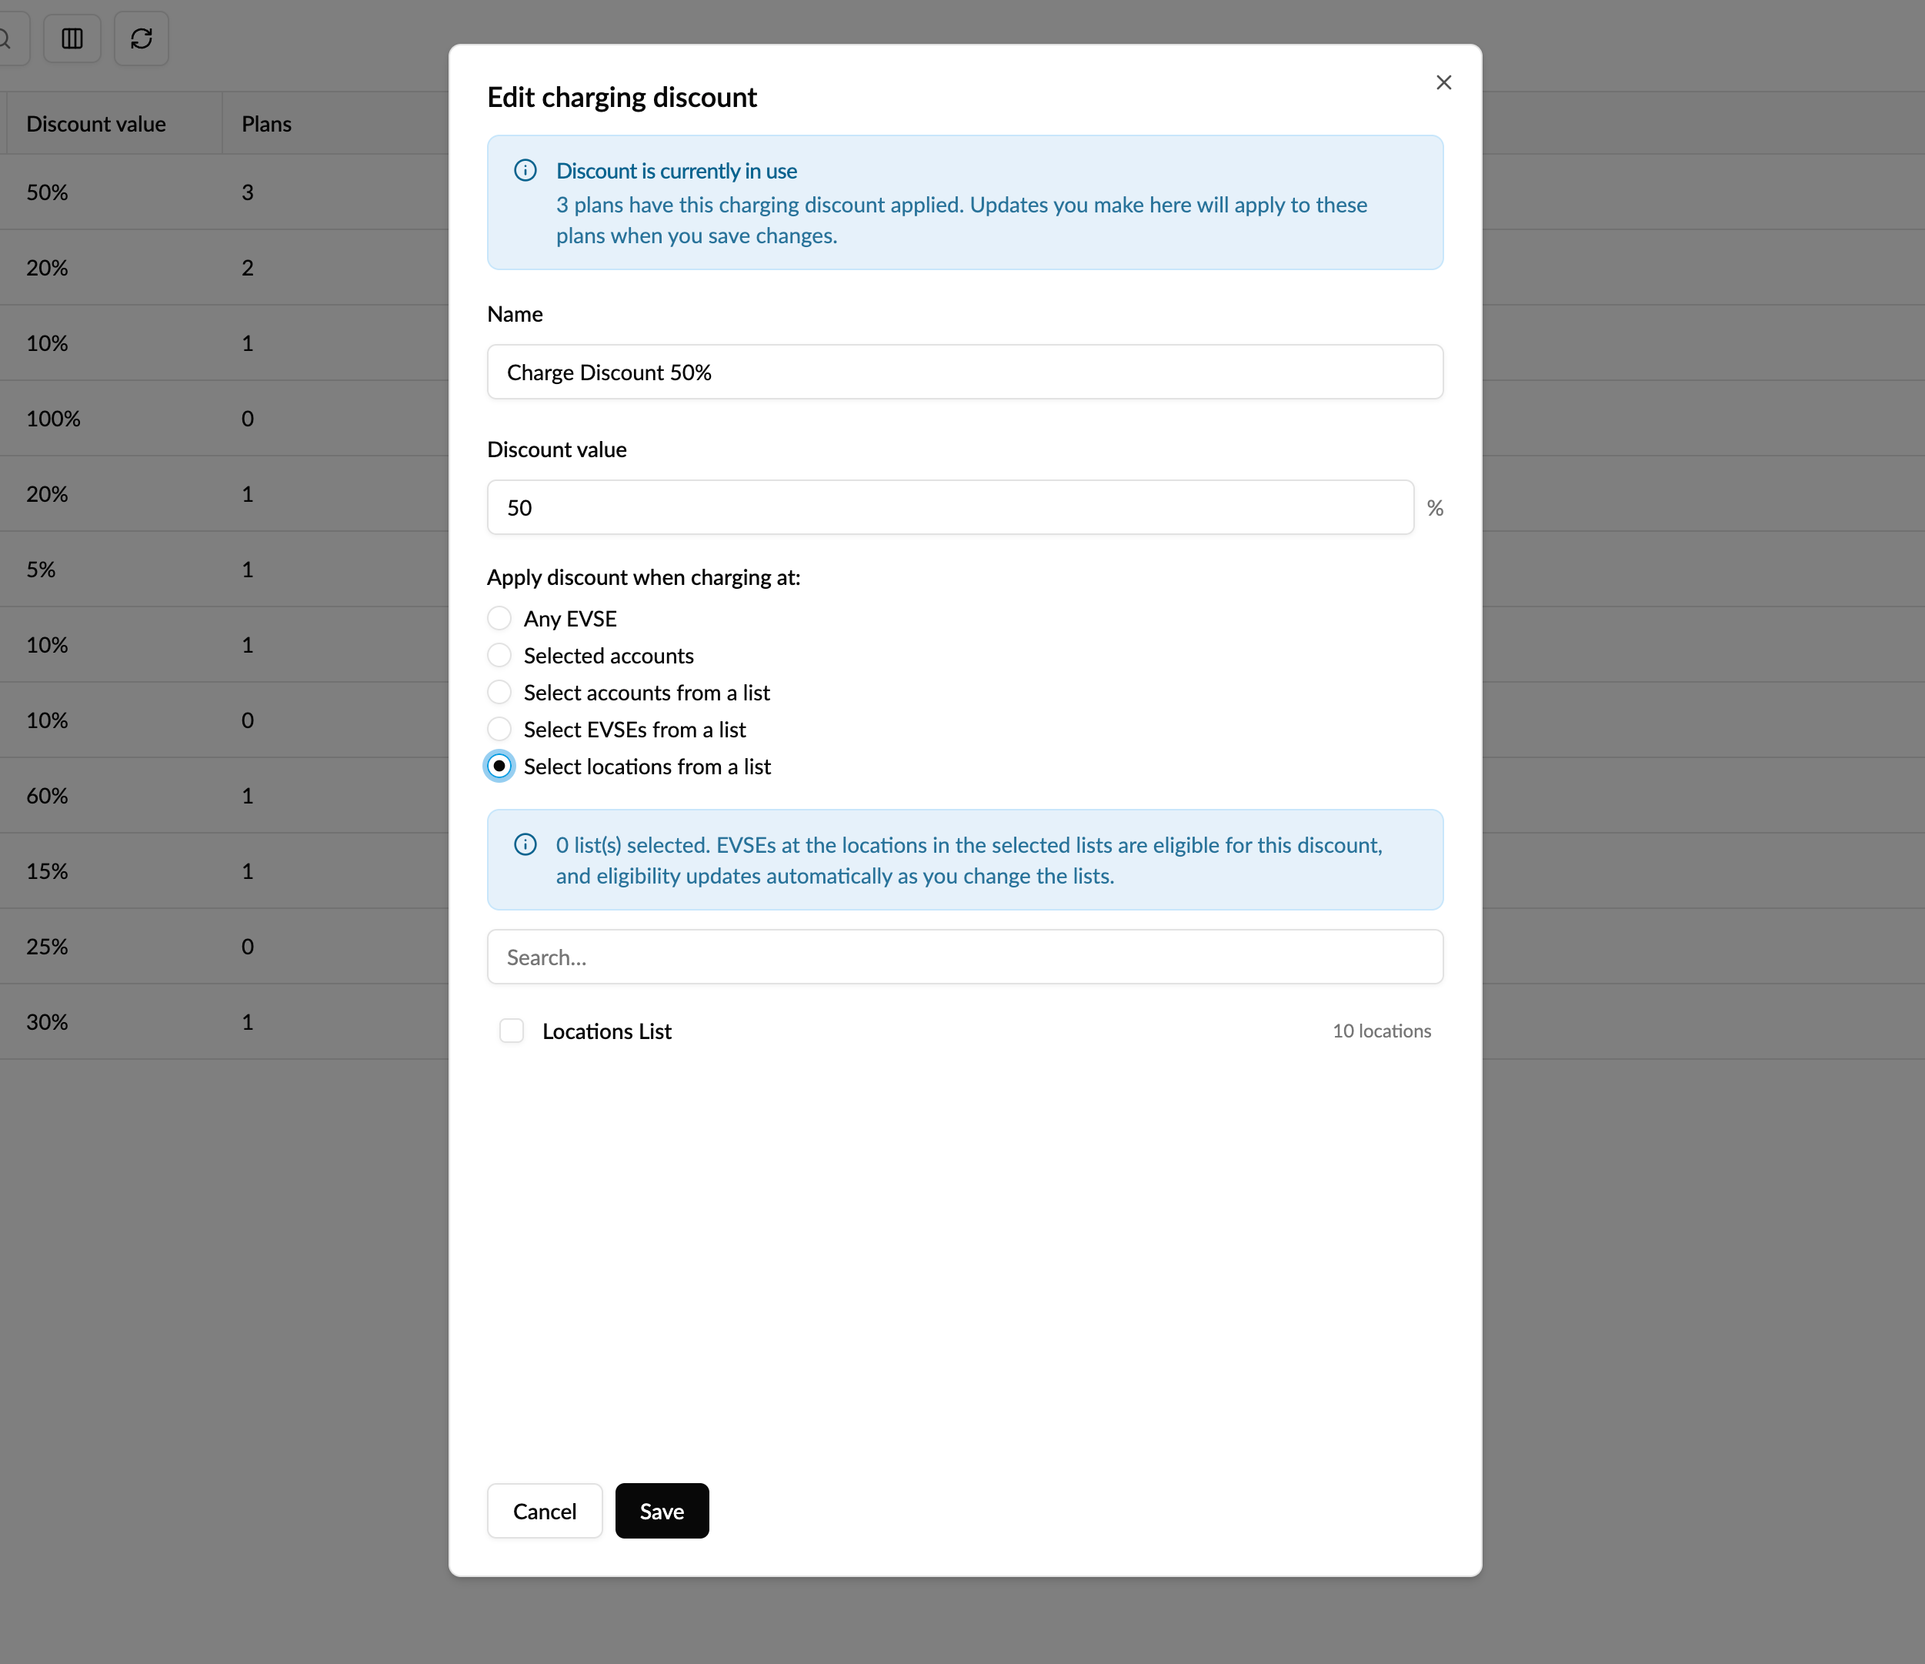
Task: Open the columns layout toolbar icon
Action: coord(72,38)
